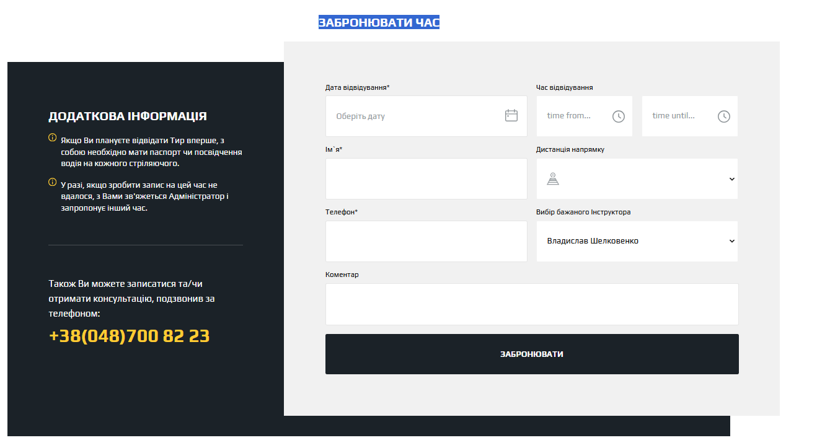Click the info icon beside the Адміністратор notice
The image size is (817, 448).
pos(53,182)
